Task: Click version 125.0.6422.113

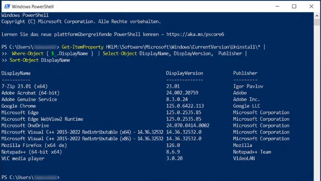Action: pyautogui.click(x=185, y=106)
